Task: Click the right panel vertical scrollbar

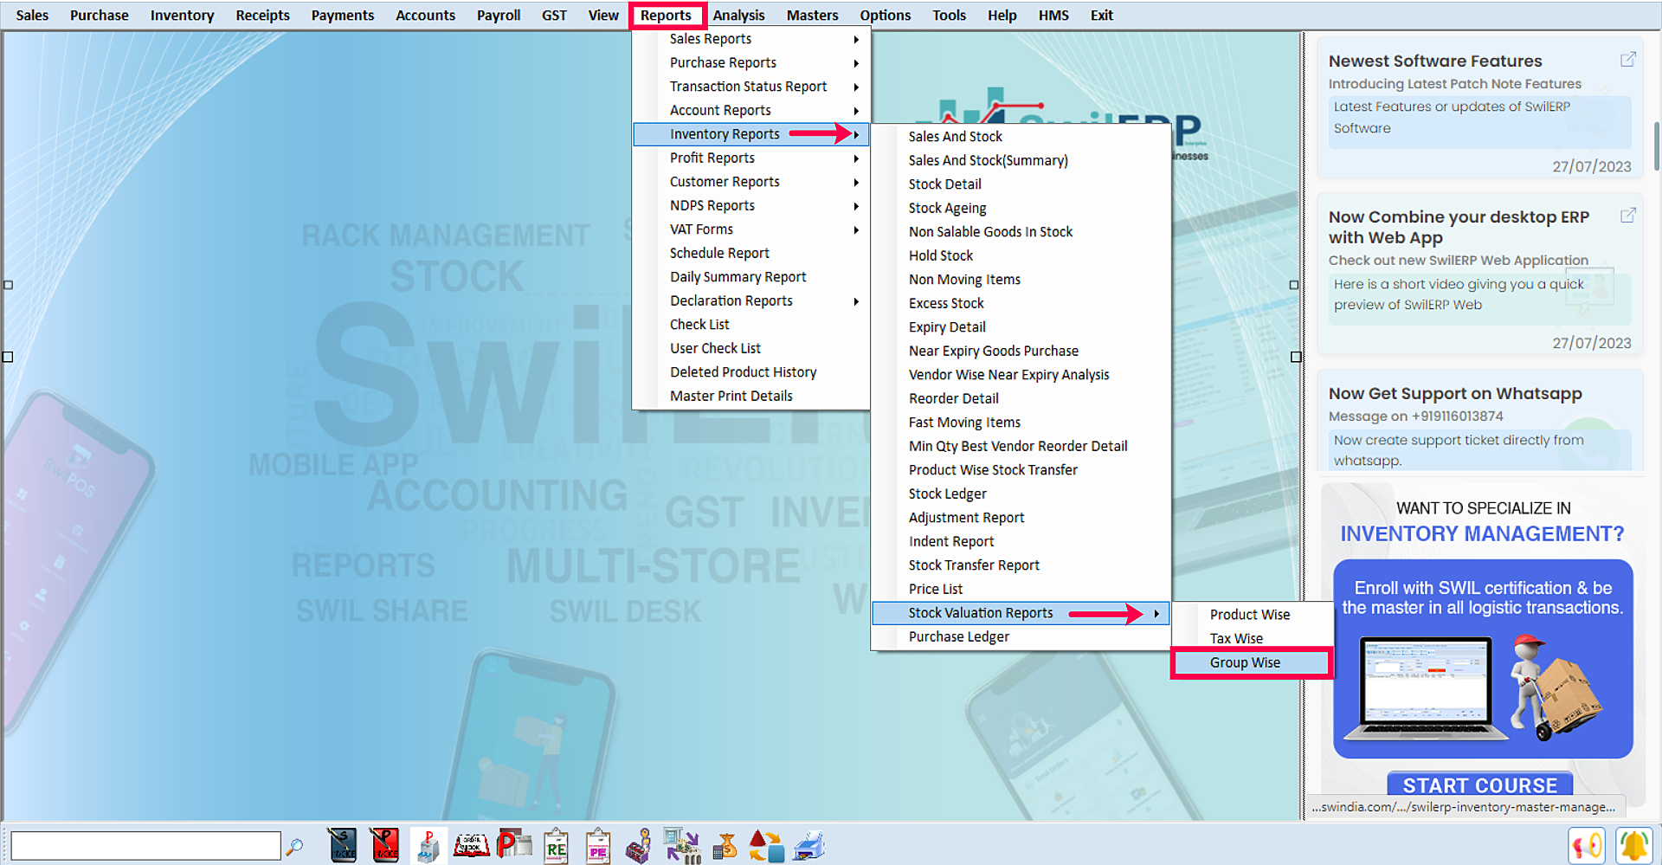Action: (1657, 147)
